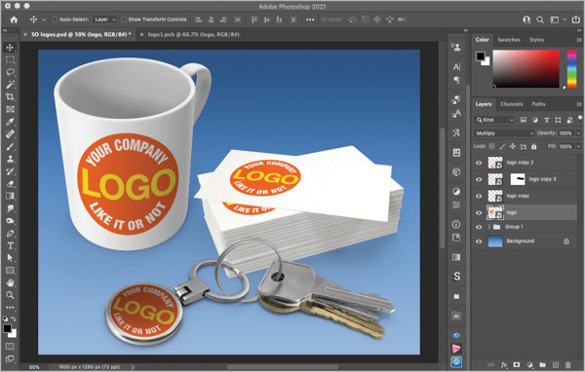Screen dimensions: 585x372
Task: Open the Kind filter dropdown
Action: click(494, 120)
